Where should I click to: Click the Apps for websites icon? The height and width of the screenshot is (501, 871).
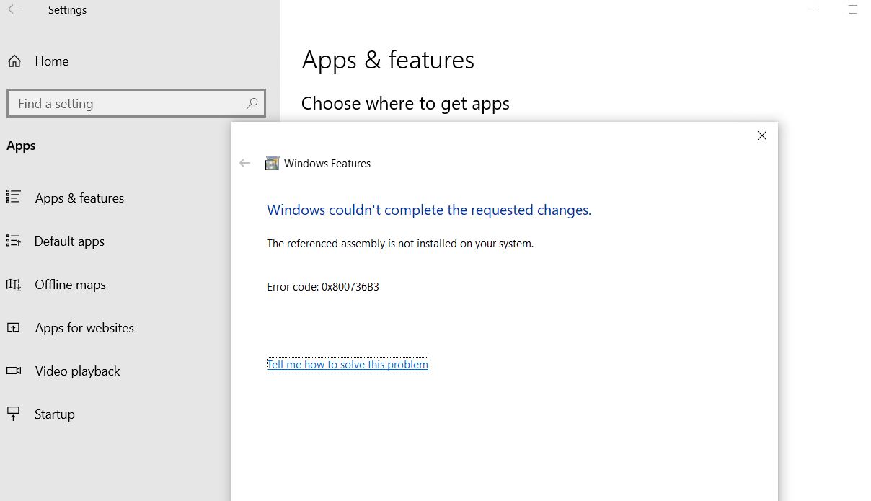point(15,327)
